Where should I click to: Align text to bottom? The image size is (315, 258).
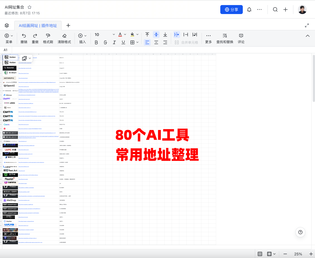165,35
